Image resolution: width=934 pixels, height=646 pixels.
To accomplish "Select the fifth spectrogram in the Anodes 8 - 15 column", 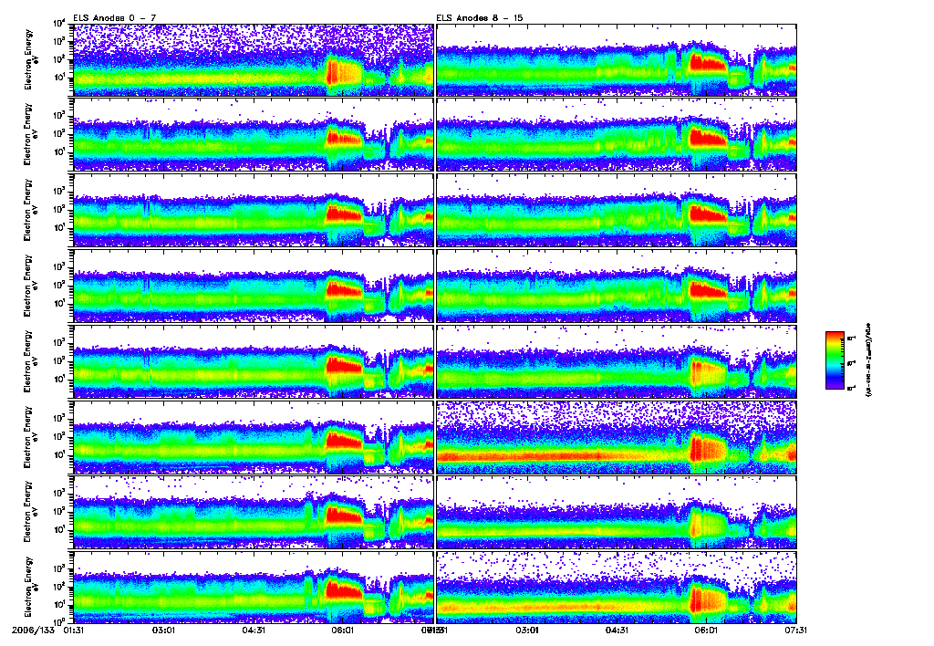I will coord(617,361).
